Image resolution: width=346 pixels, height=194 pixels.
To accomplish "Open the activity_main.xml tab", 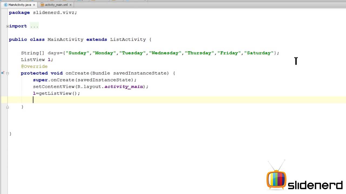I will 56,5.
